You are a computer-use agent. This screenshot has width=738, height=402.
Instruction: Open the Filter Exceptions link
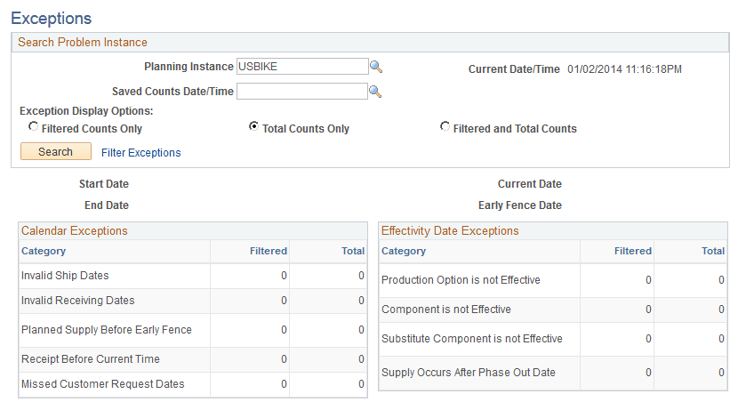click(140, 153)
